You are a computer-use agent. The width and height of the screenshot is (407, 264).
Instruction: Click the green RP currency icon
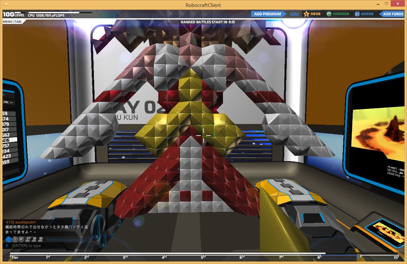(x=329, y=14)
